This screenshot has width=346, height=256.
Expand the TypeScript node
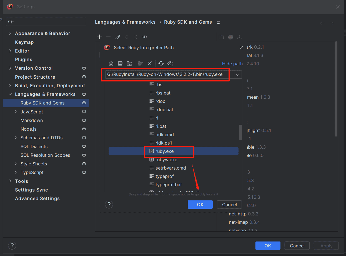pyautogui.click(x=16, y=172)
